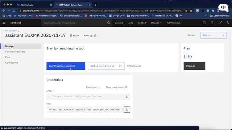Viewport: 232px width, 130px height.
Task: Open the API reference link
Action: [x=134, y=66]
